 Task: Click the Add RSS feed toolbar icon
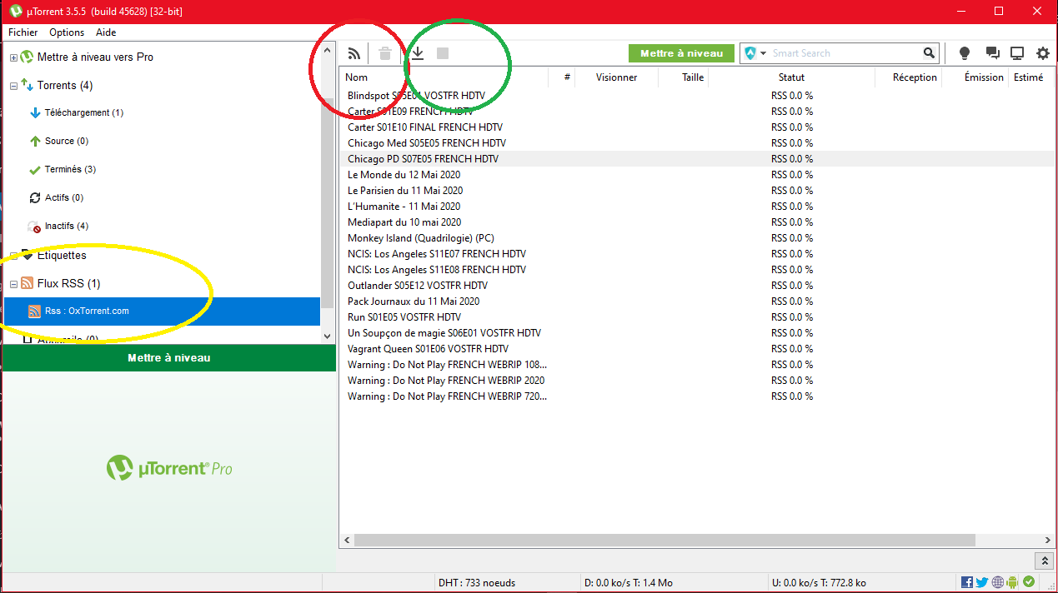[355, 53]
